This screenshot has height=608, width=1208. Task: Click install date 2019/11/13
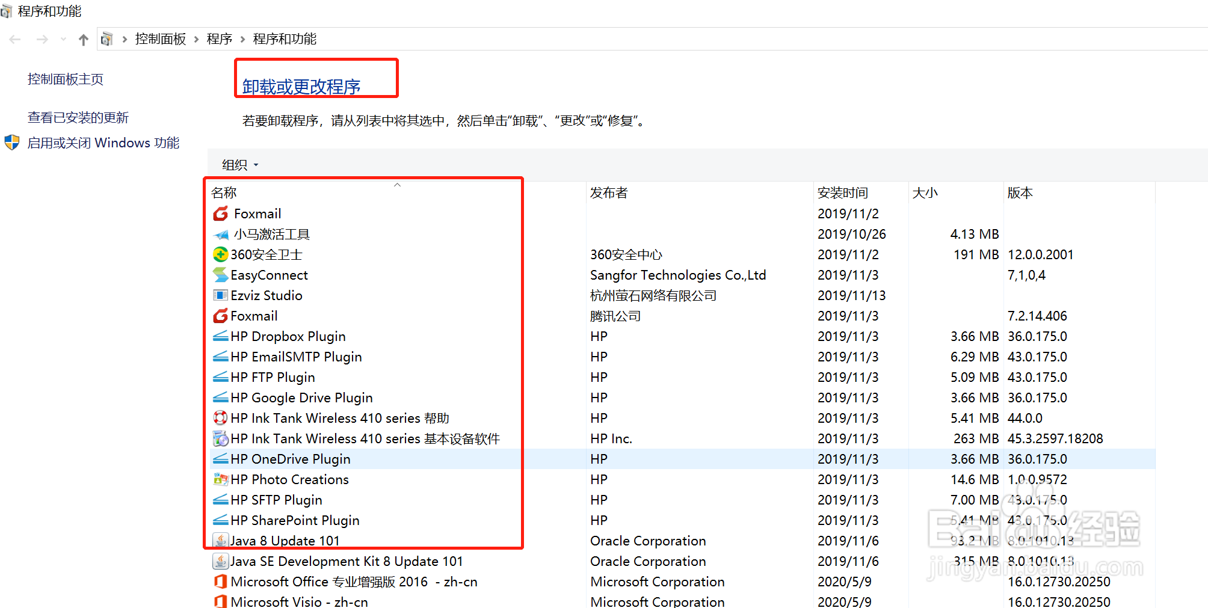coord(852,295)
